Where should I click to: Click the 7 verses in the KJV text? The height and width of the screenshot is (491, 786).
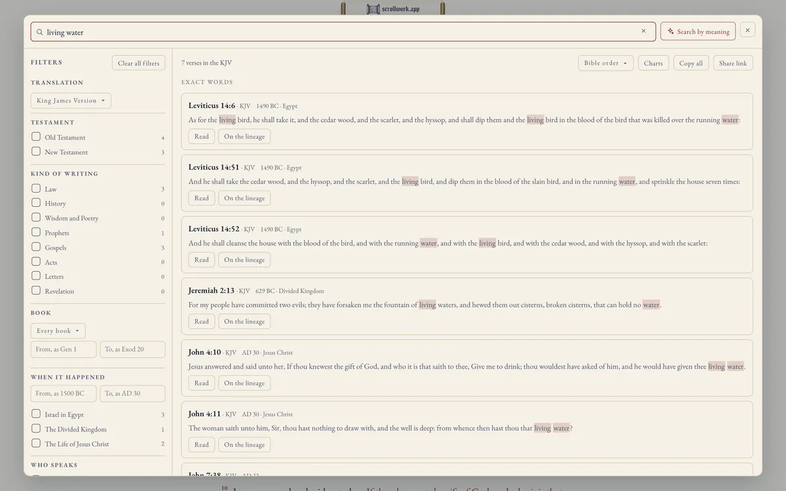coord(206,63)
